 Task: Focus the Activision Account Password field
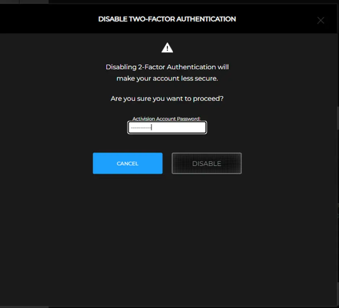(x=167, y=127)
